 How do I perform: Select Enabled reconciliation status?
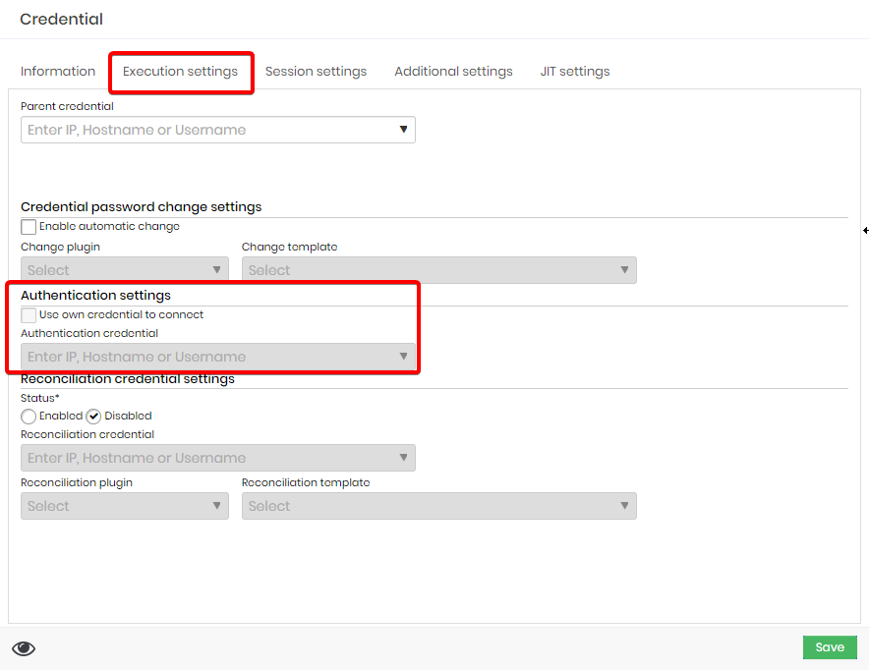tap(29, 416)
